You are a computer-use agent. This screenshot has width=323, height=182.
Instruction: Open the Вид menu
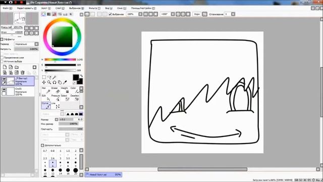pos(109,8)
